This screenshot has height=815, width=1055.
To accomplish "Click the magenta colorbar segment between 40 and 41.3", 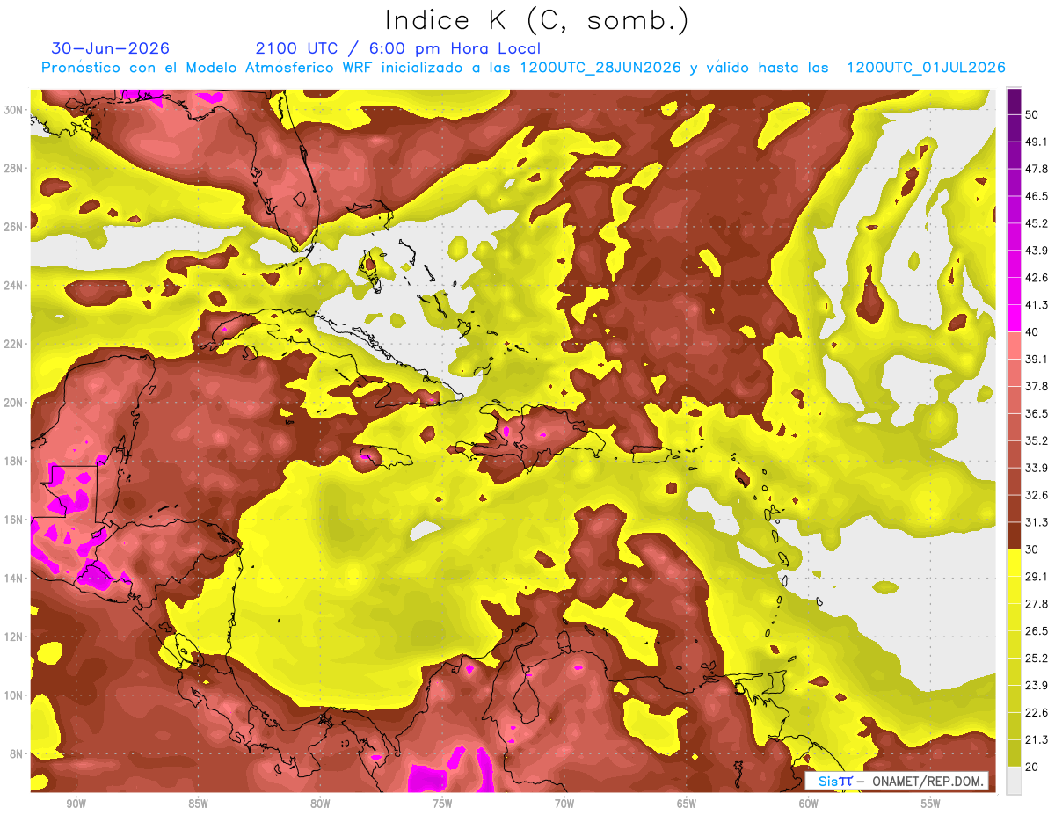I will tap(1014, 318).
